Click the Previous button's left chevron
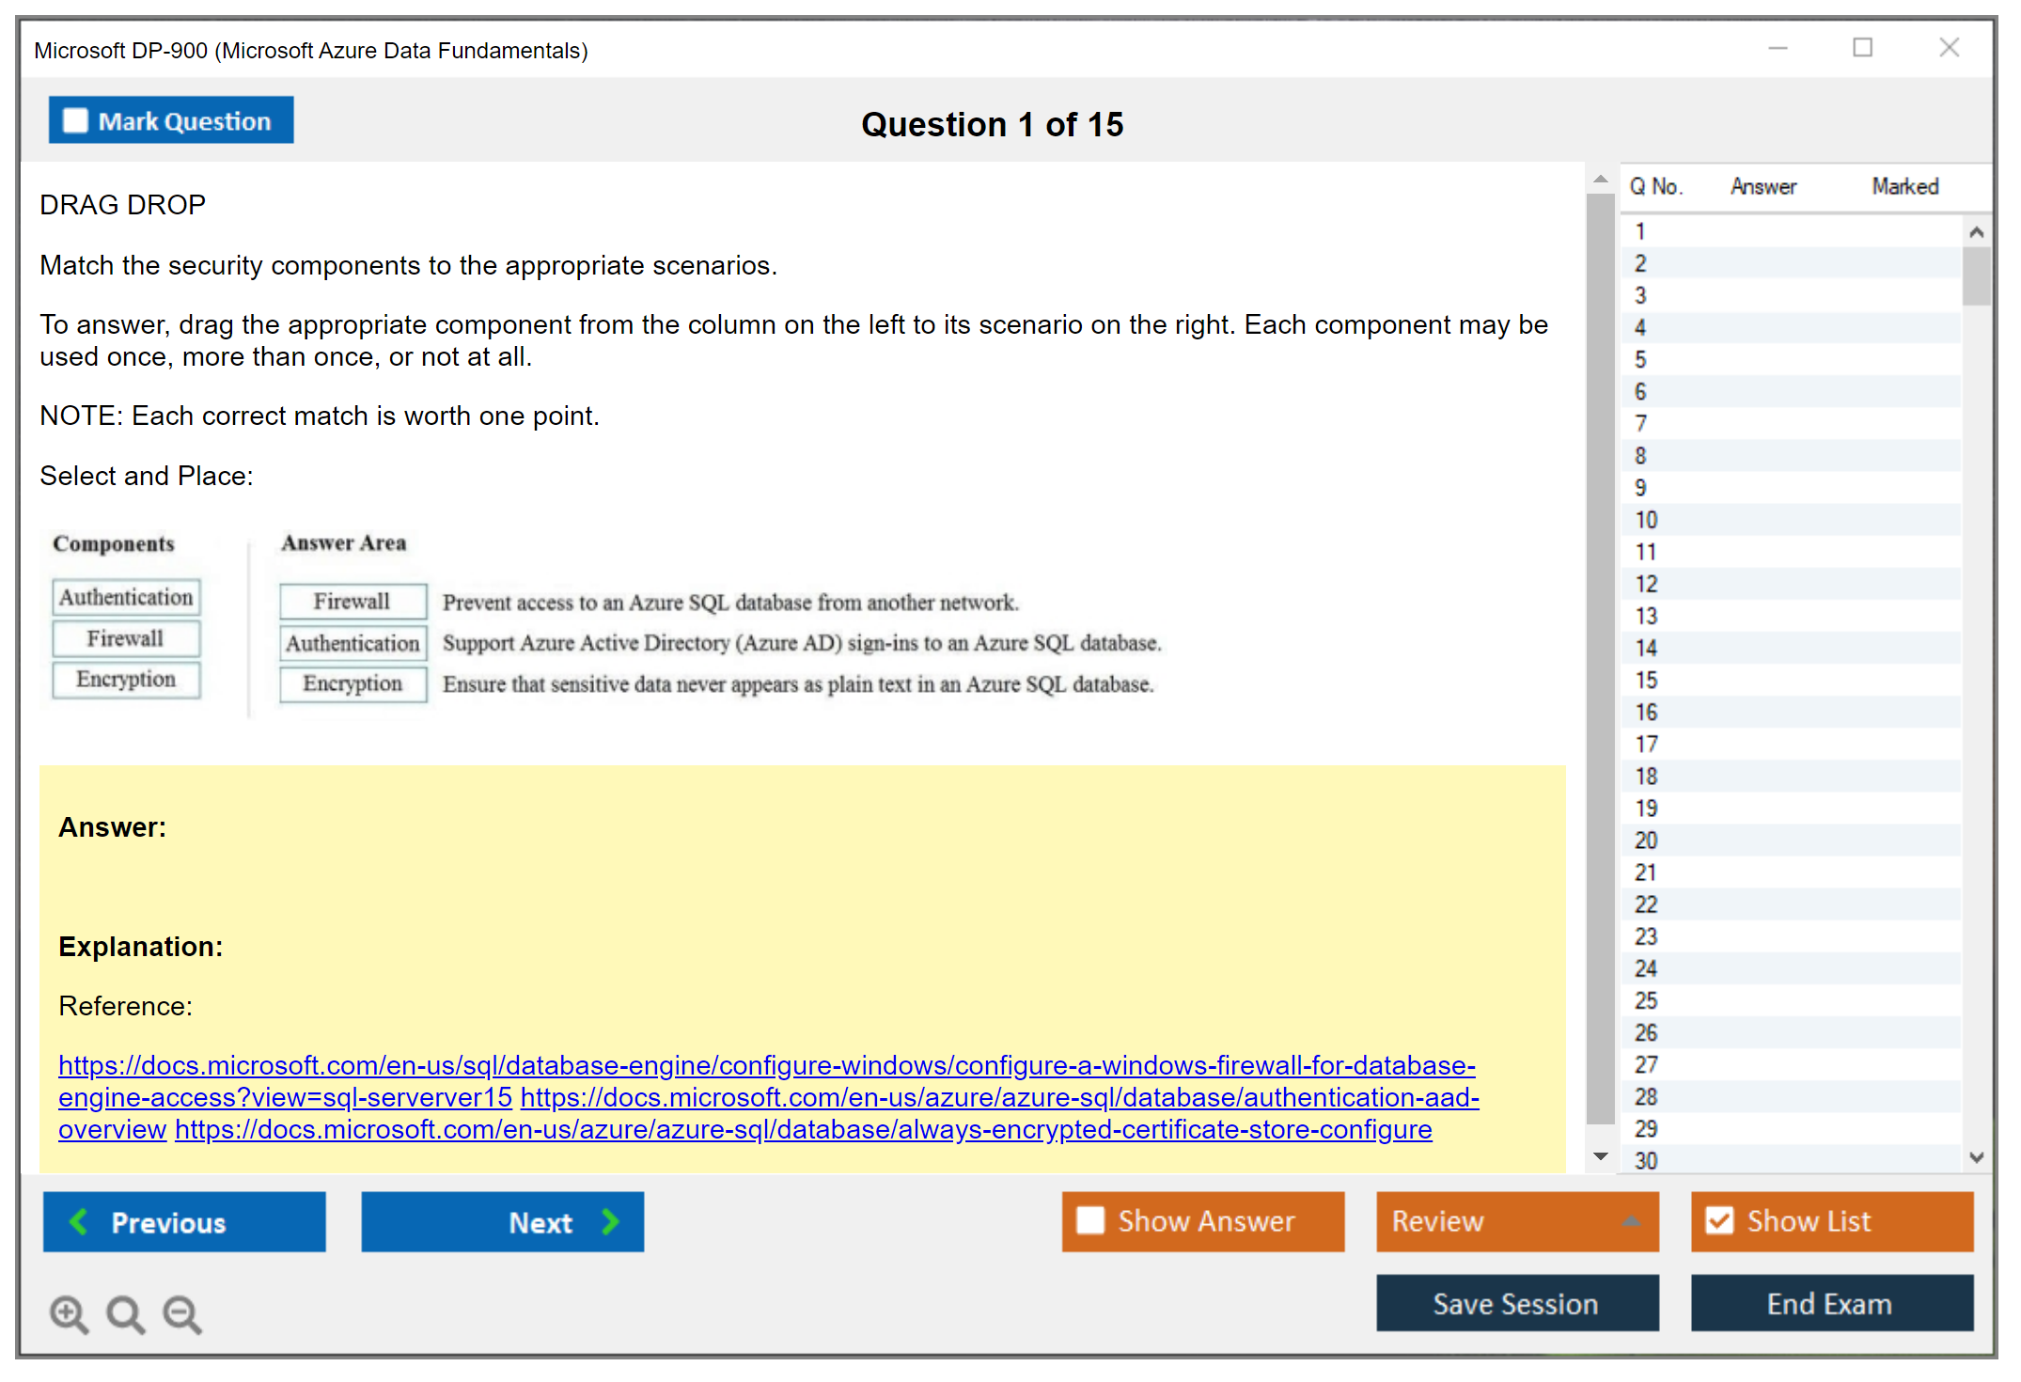Viewport: 2021px width, 1382px height. coord(79,1221)
